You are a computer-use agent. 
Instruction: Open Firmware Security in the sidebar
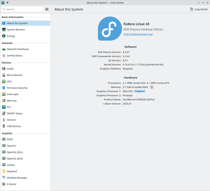[26, 88]
